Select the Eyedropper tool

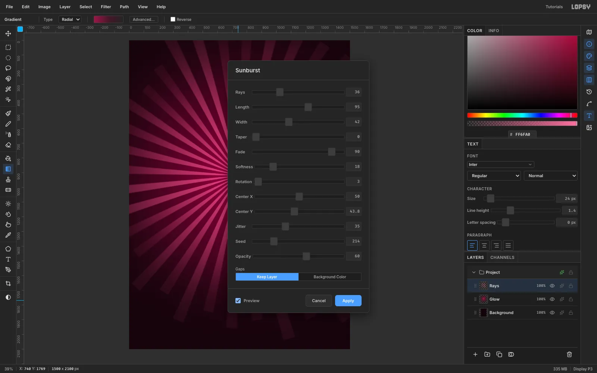click(8, 235)
